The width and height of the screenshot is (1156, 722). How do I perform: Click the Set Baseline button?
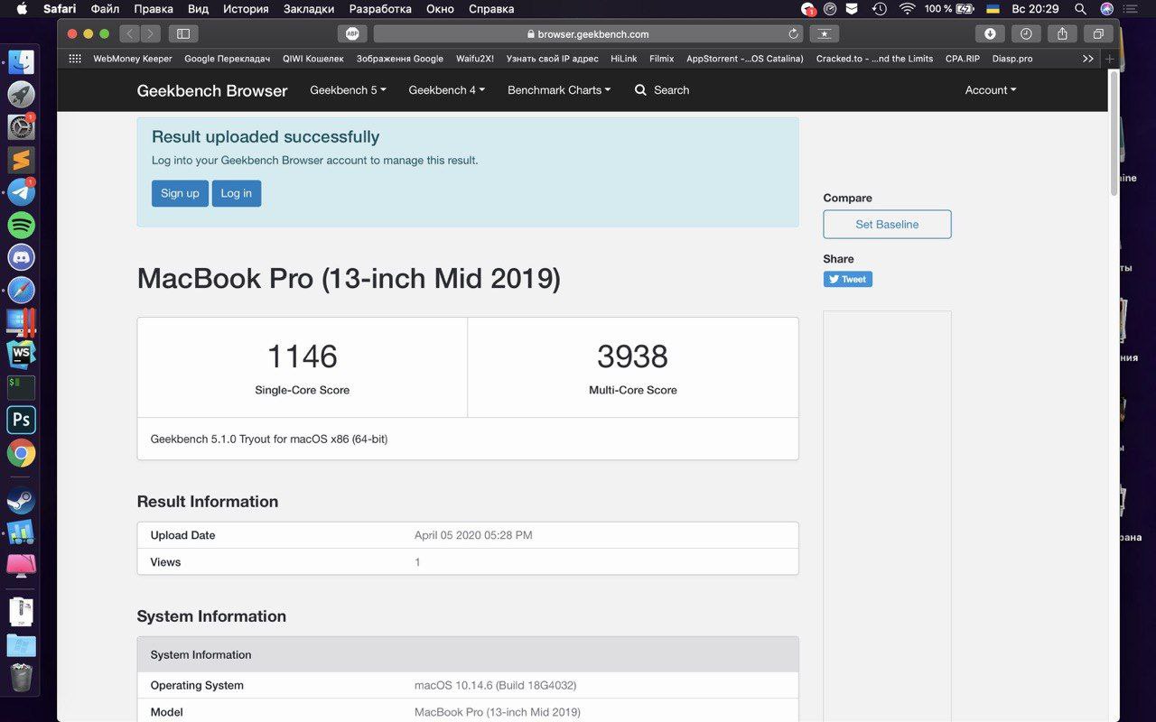coord(887,224)
